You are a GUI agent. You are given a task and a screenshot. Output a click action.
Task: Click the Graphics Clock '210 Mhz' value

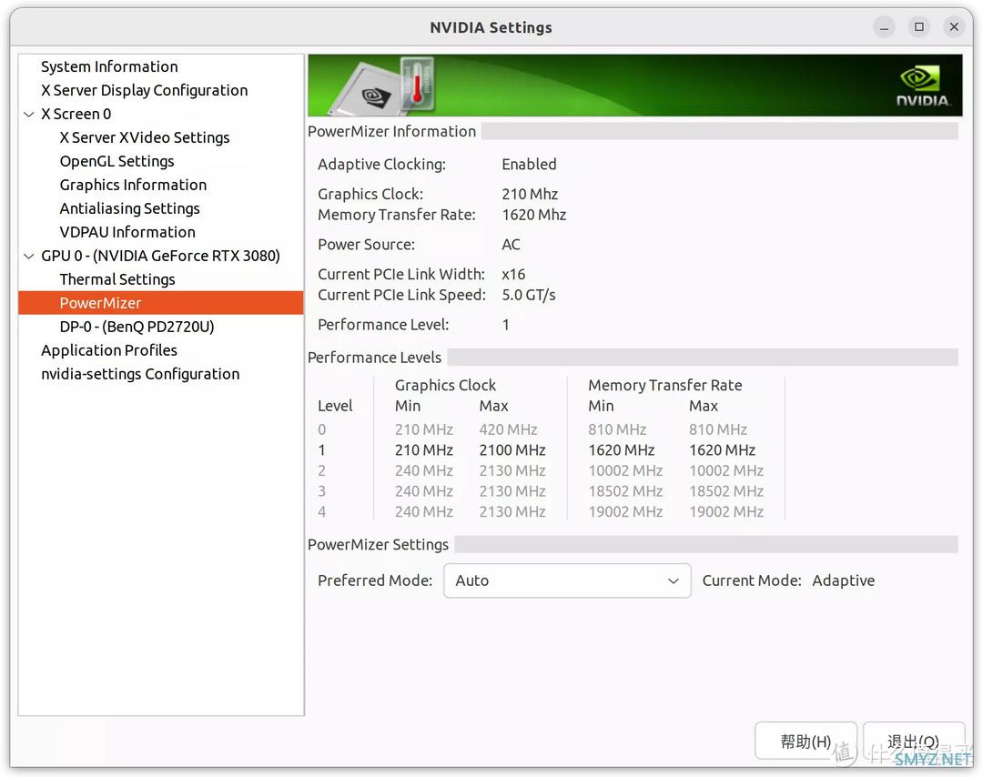tap(529, 195)
